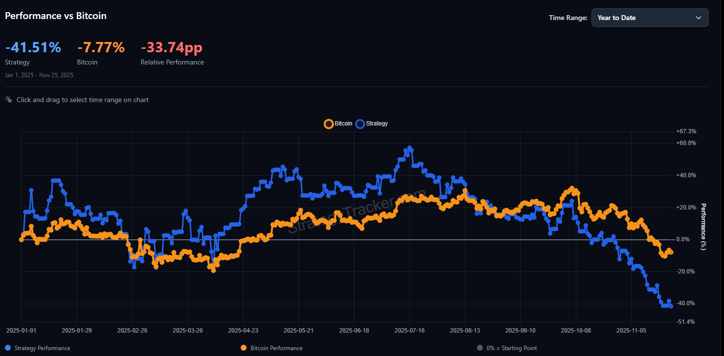This screenshot has height=356, width=724.
Task: Toggle the blue Strategy ring icon in chart legend
Action: pyautogui.click(x=360, y=124)
